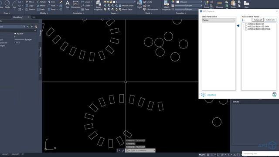Image resolution: width=279 pixels, height=157 pixels.
Task: Click the Base view tool
Action: 246,5
